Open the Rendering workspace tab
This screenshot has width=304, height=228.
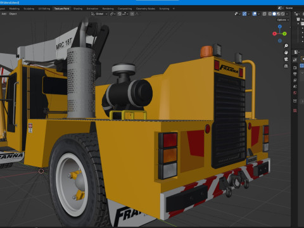[x=108, y=9]
